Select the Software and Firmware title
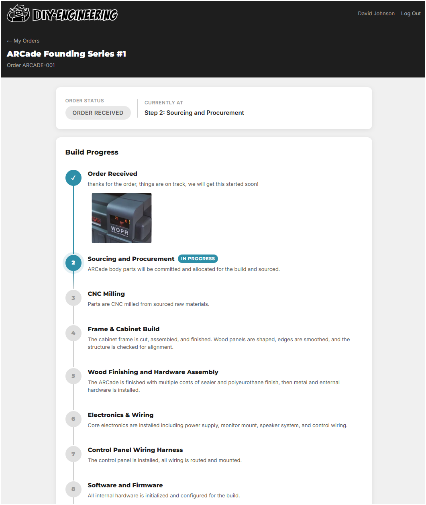The image size is (426, 505). point(125,485)
